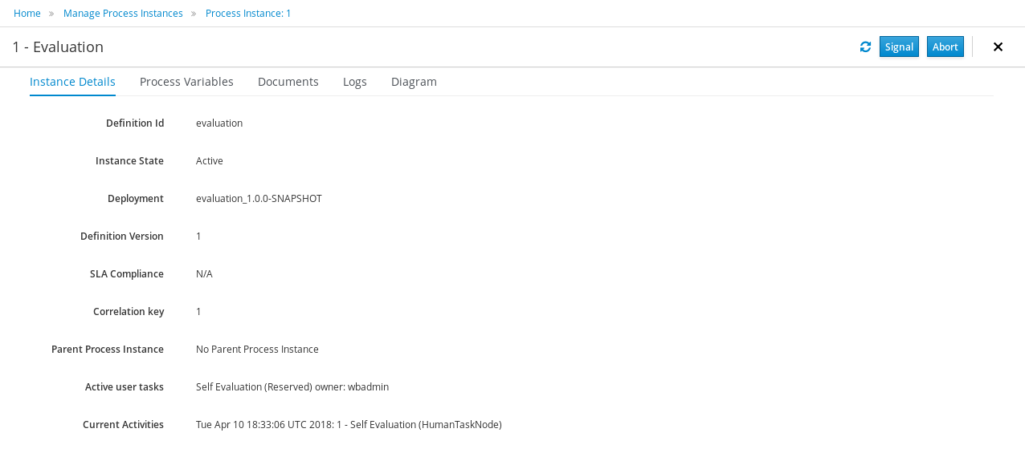Click the N/A SLA Compliance value
1025x461 pixels.
tap(204, 274)
